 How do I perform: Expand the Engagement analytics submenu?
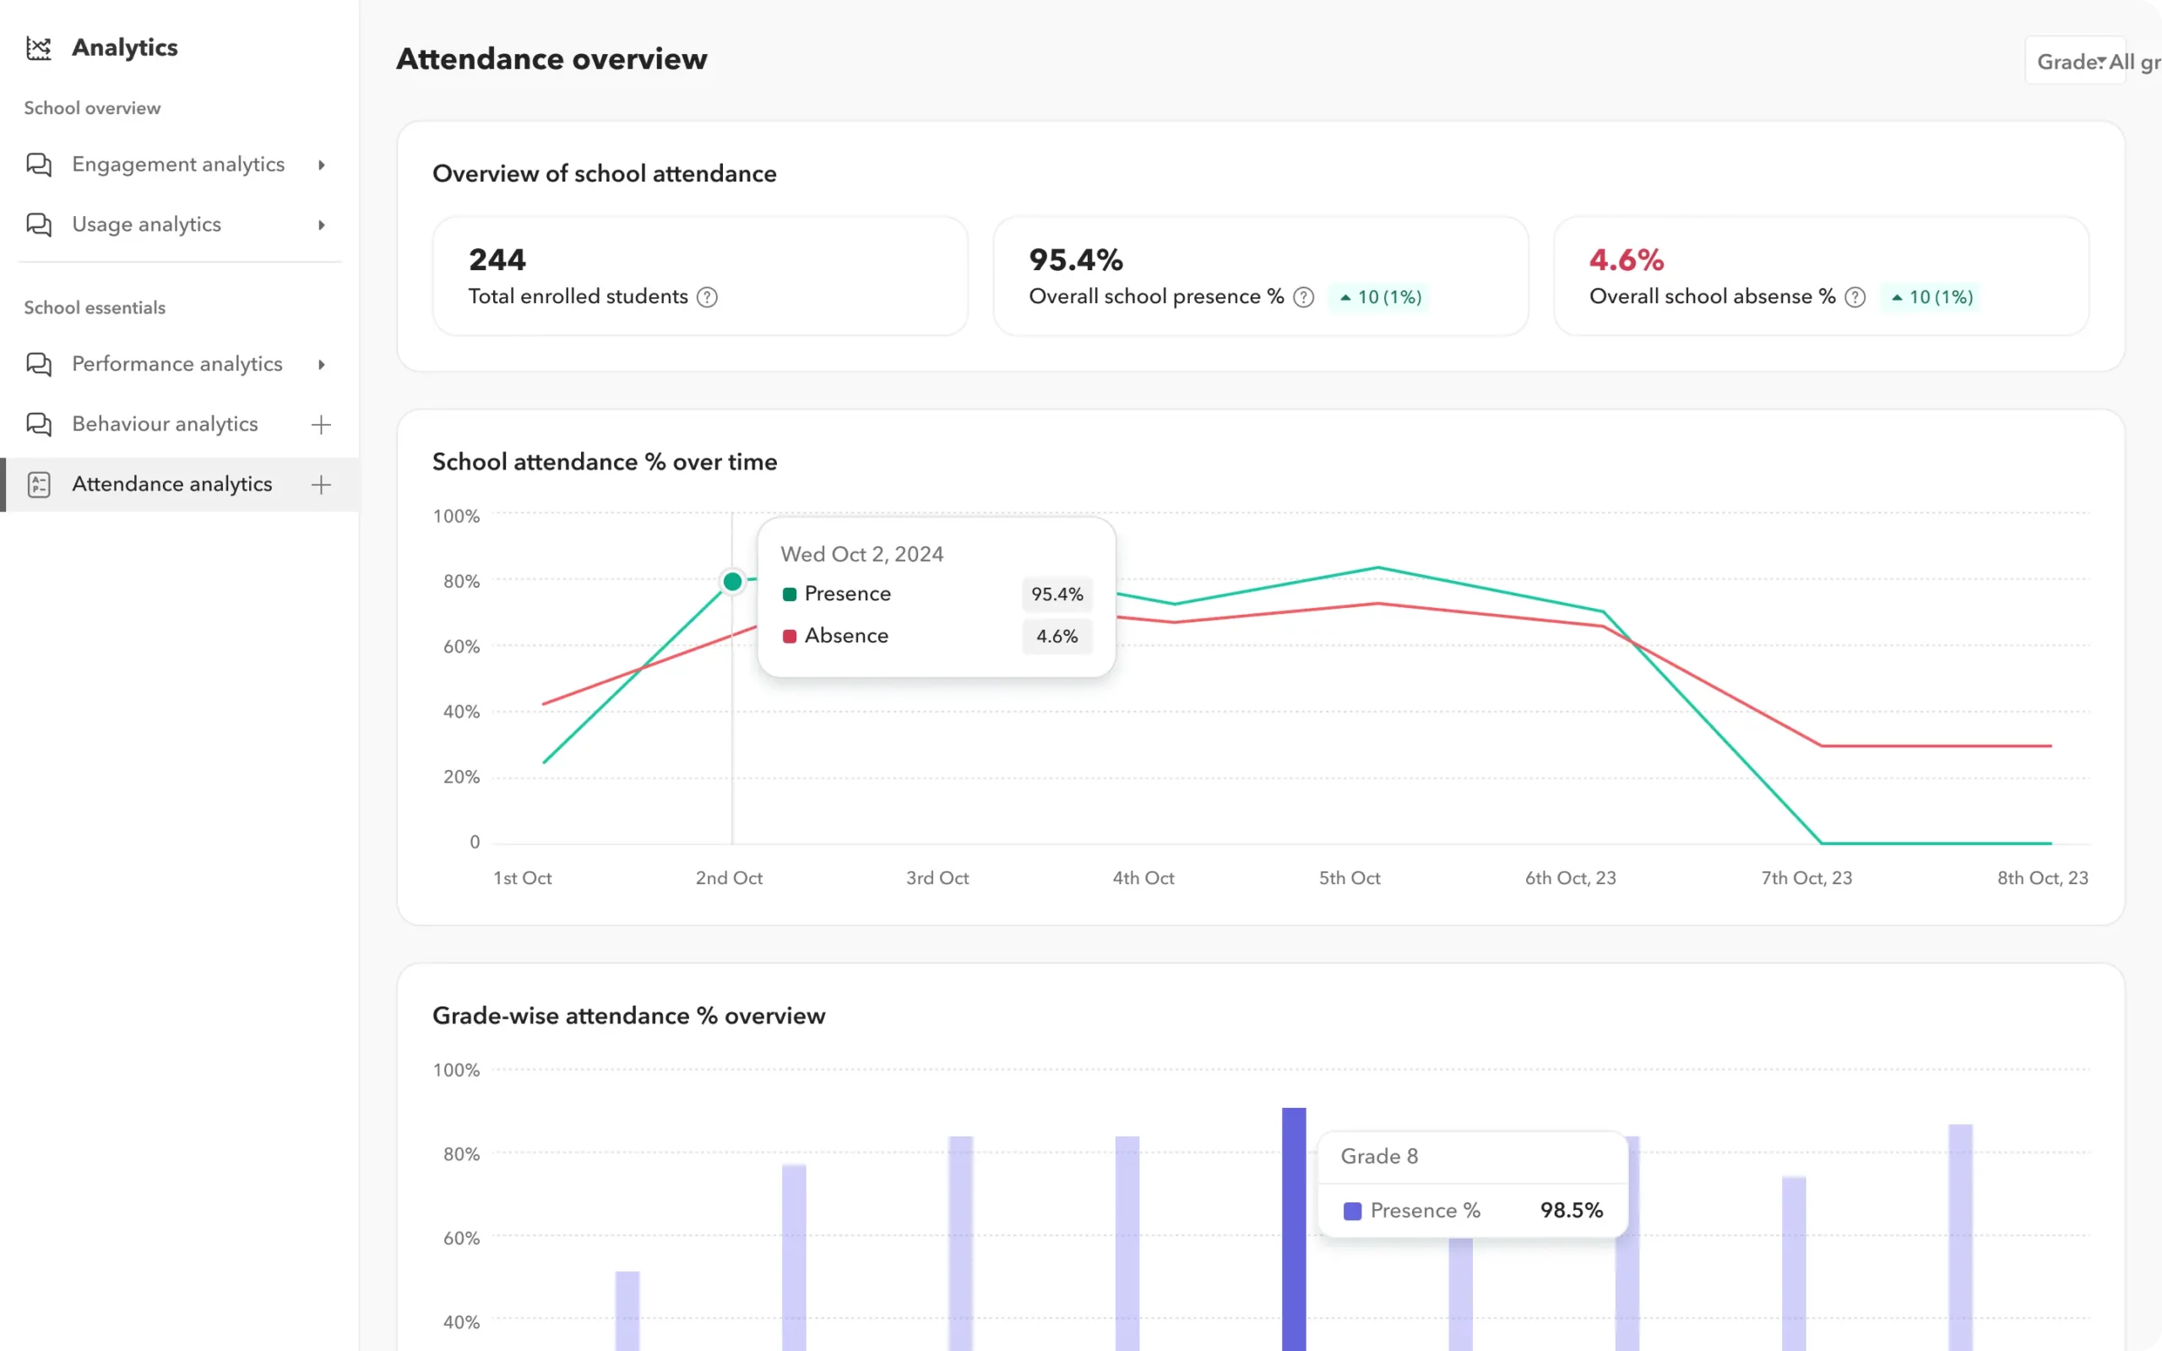pyautogui.click(x=322, y=165)
